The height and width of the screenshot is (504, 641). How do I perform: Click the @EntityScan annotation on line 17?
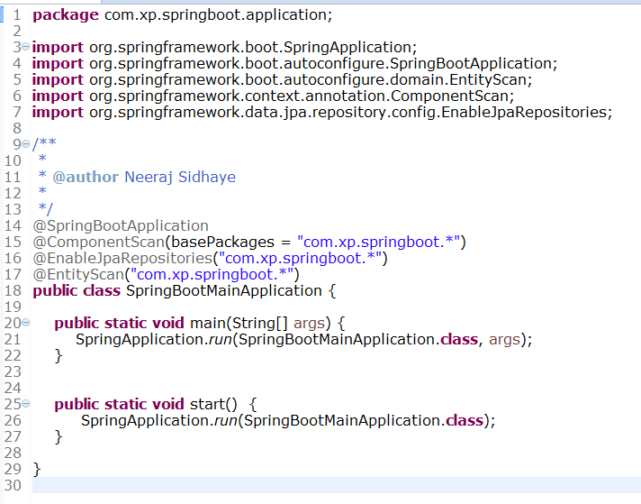[78, 274]
